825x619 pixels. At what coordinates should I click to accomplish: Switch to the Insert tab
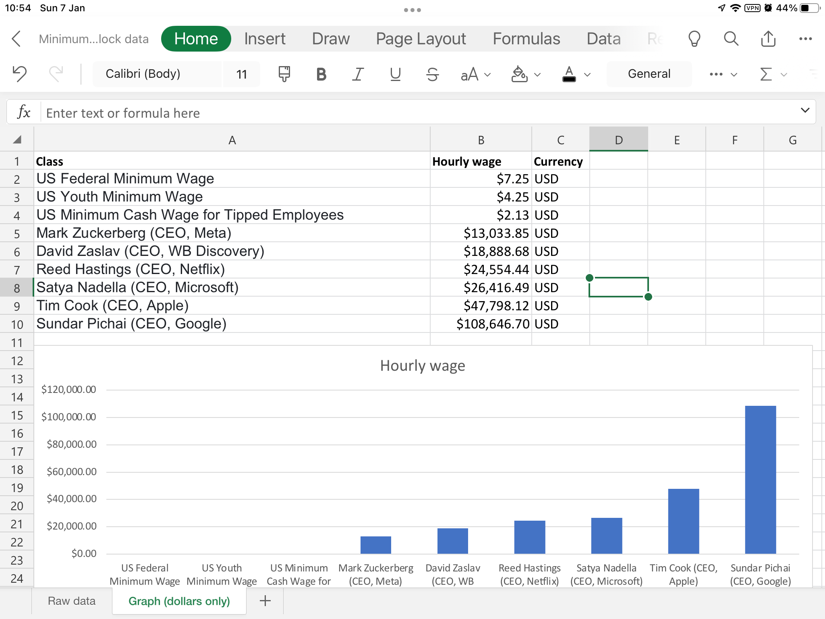point(265,39)
